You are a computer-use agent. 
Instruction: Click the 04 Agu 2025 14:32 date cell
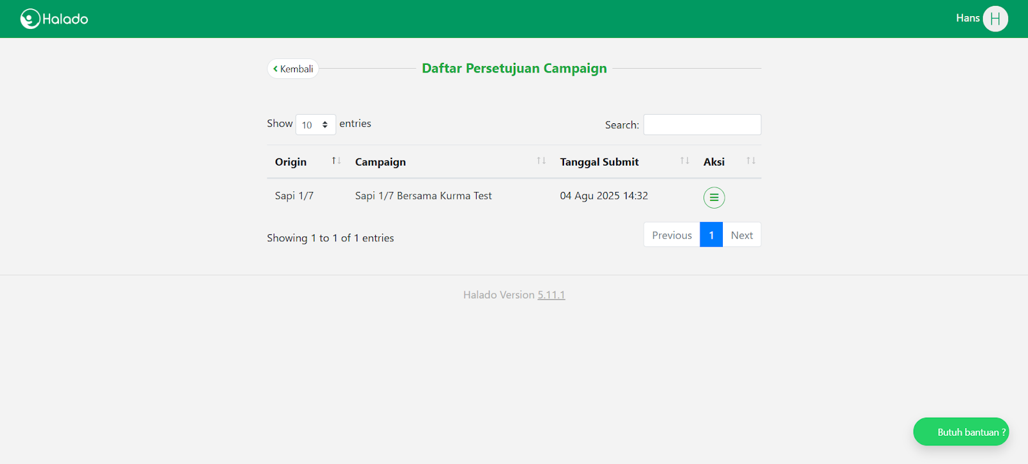pyautogui.click(x=603, y=196)
